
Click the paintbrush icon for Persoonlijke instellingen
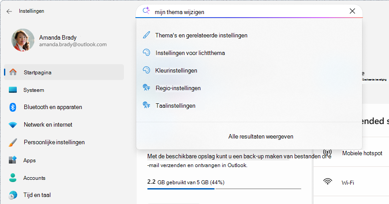13,142
